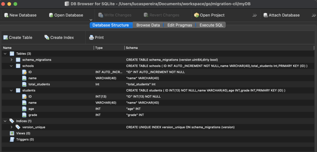Collapse the schools table
The image size is (317, 152).
pos(11,66)
